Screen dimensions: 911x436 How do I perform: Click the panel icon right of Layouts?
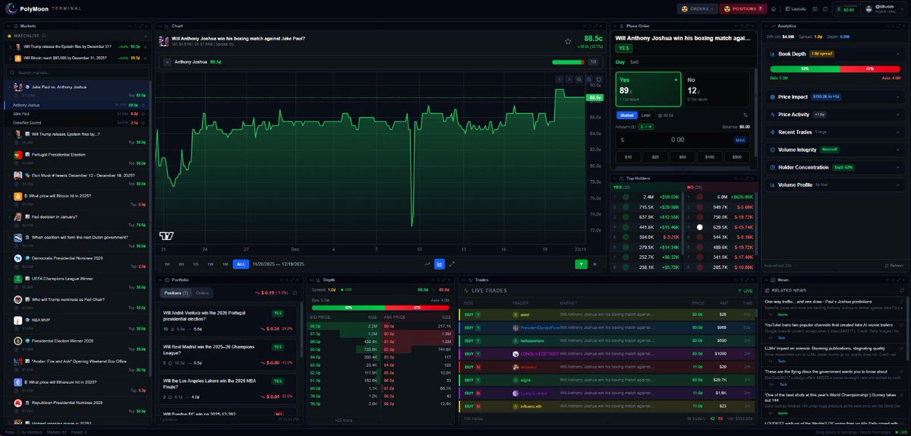click(x=815, y=9)
